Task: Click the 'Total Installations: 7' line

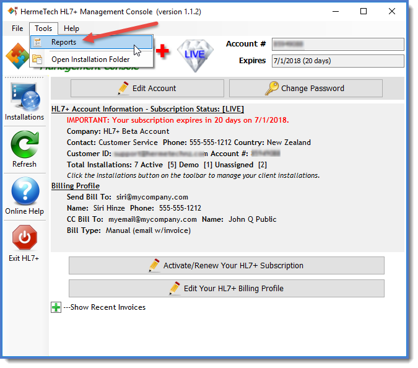Action: click(167, 165)
